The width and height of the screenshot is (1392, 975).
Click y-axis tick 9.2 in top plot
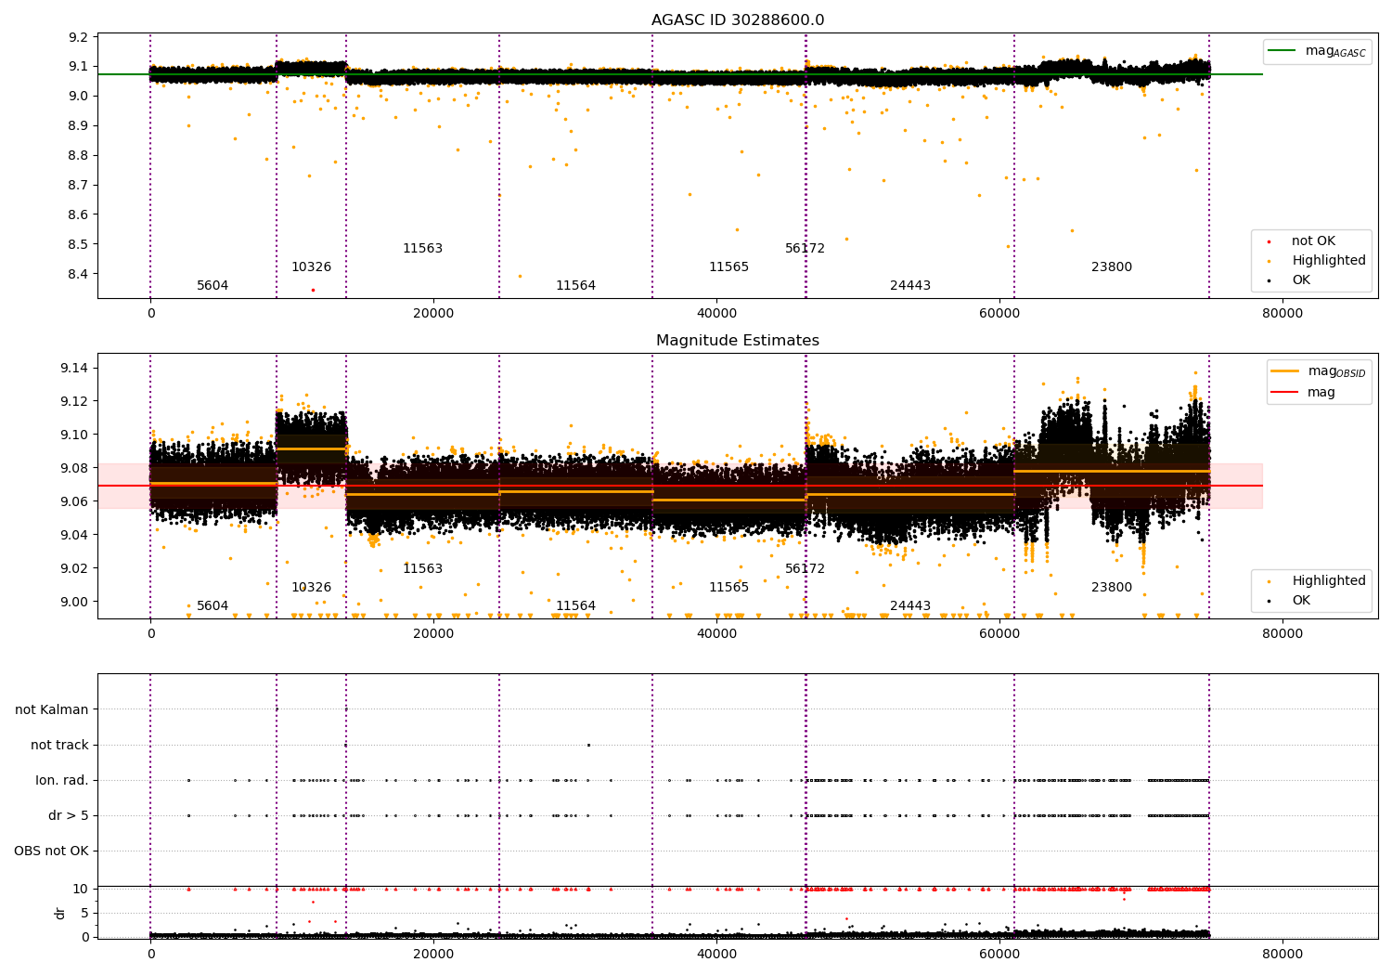coord(79,37)
